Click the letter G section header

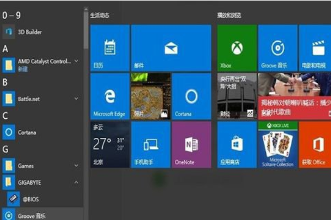pyautogui.click(x=6, y=149)
